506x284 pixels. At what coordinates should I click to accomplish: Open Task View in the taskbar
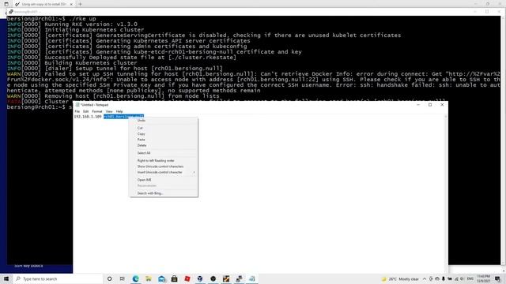123,278
